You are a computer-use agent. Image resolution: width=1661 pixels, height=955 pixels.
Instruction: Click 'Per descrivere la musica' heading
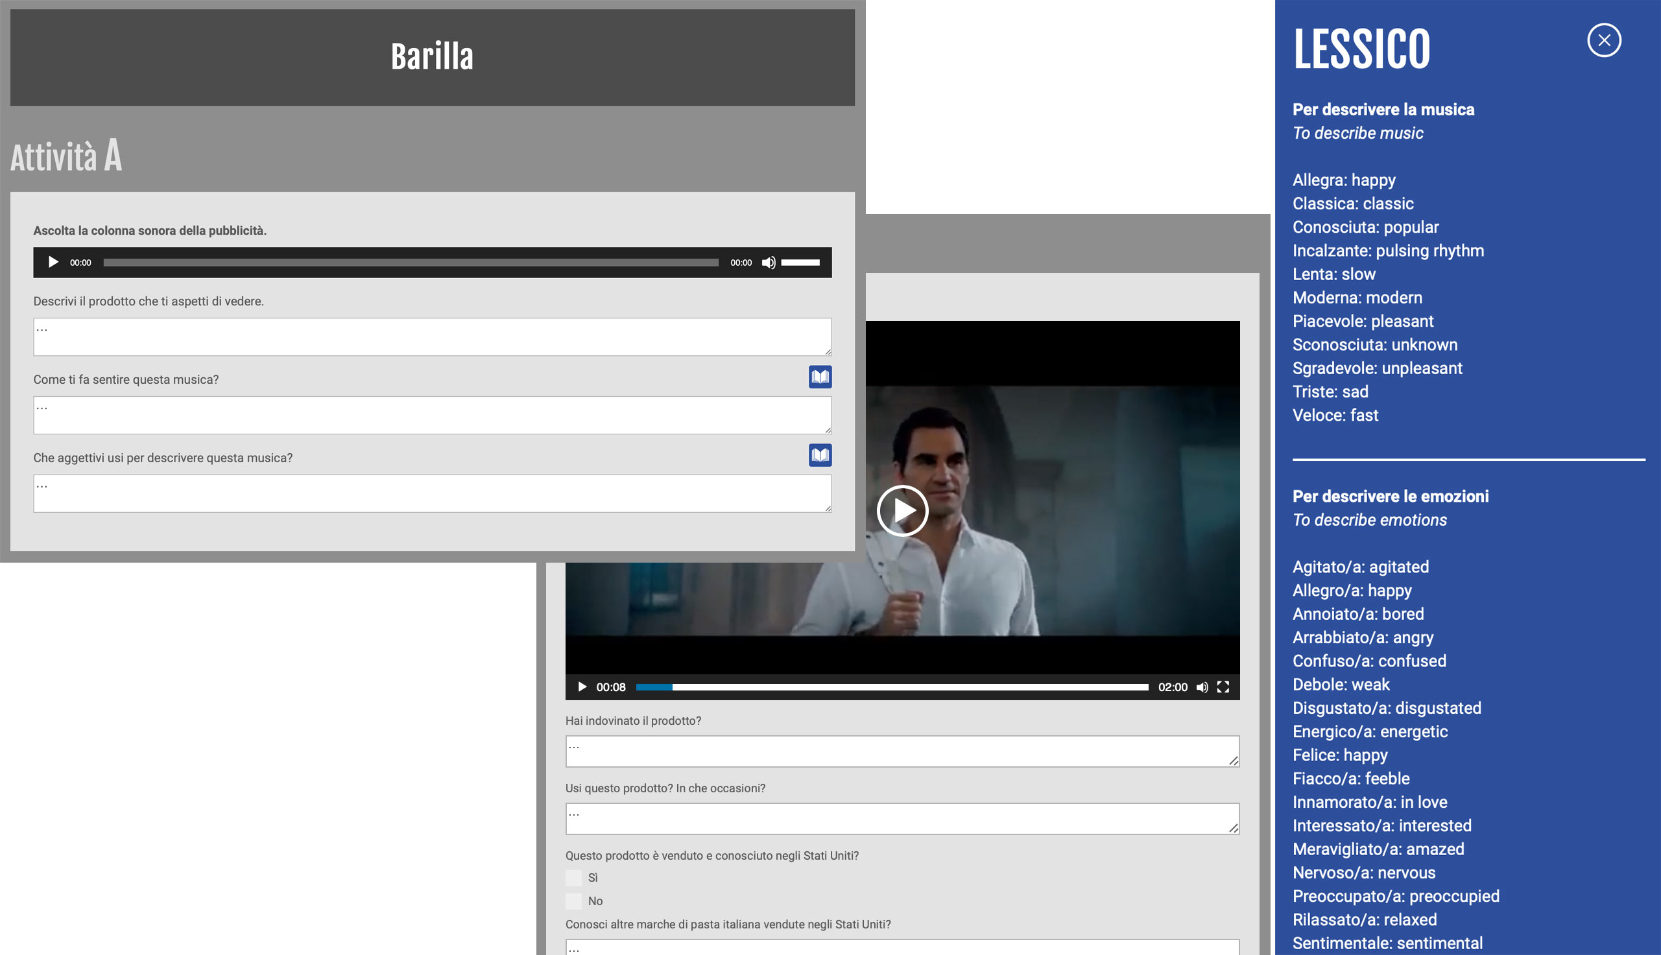(1383, 110)
